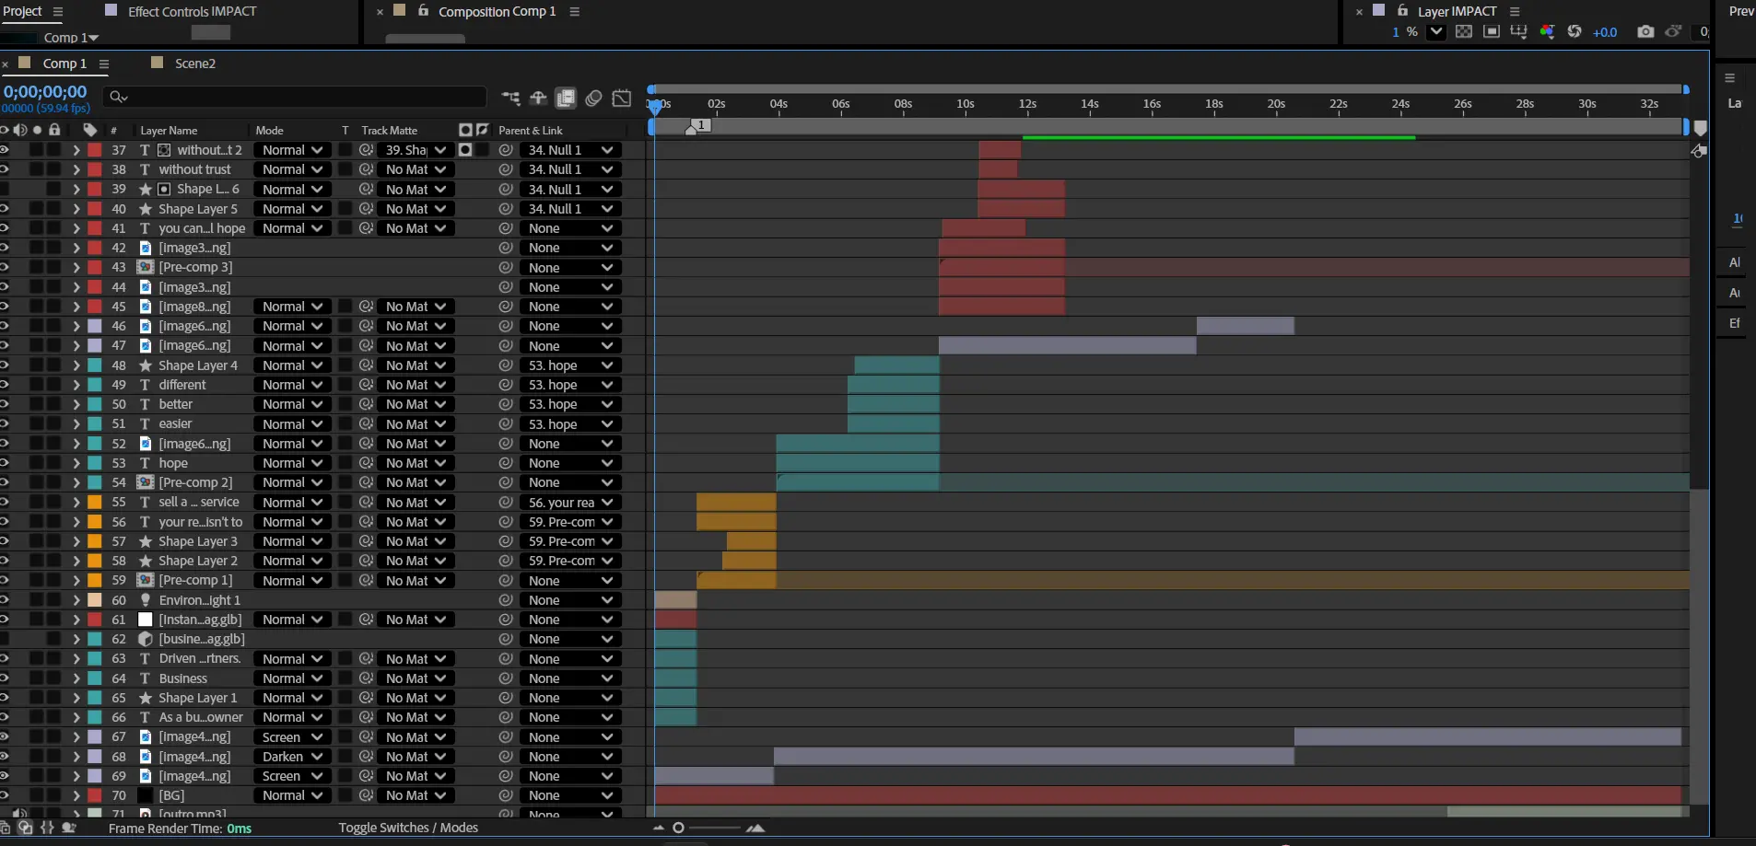
Task: Click Toggle Switches / Modes button
Action: pos(407,828)
